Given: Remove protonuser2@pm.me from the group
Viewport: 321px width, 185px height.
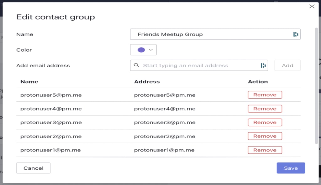Looking at the screenshot, I should point(265,136).
